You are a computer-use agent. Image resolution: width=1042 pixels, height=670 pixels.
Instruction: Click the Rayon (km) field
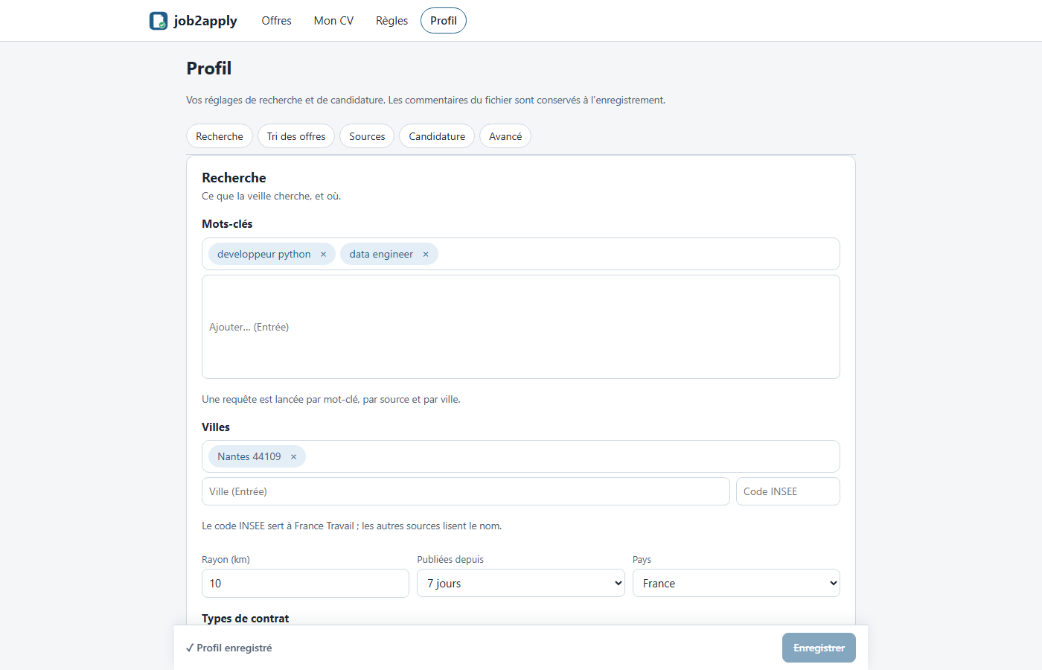pos(305,583)
